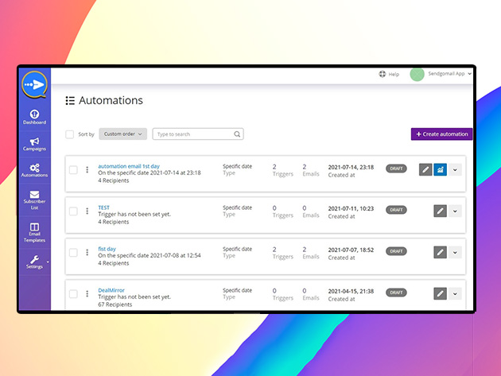Tick checkbox for automation email 1st day
This screenshot has height=376, width=501.
73,169
